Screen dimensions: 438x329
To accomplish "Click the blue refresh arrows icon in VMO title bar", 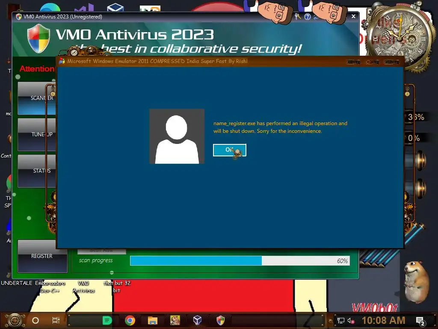I will tap(316, 17).
